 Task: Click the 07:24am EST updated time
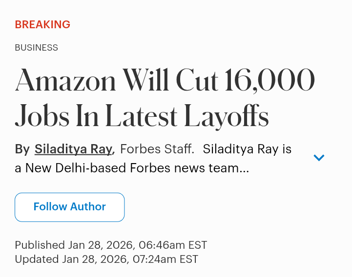click(x=164, y=259)
